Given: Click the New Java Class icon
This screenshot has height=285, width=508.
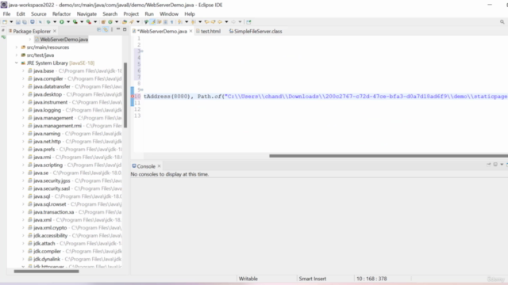Looking at the screenshot, I should pos(110,22).
